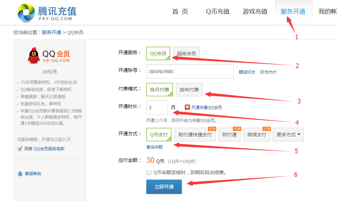
Task: Select 财付通快捷支付 payment method
Action: (x=195, y=135)
